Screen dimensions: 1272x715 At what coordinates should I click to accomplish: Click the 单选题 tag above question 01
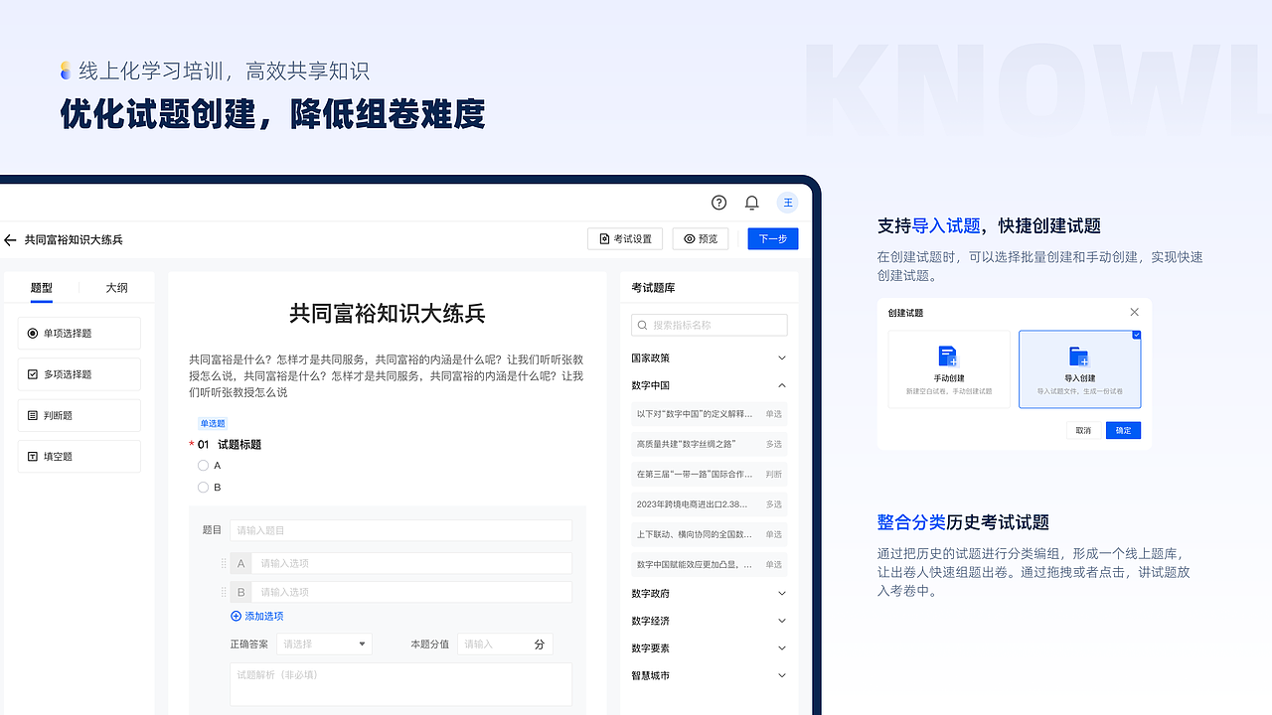[213, 423]
